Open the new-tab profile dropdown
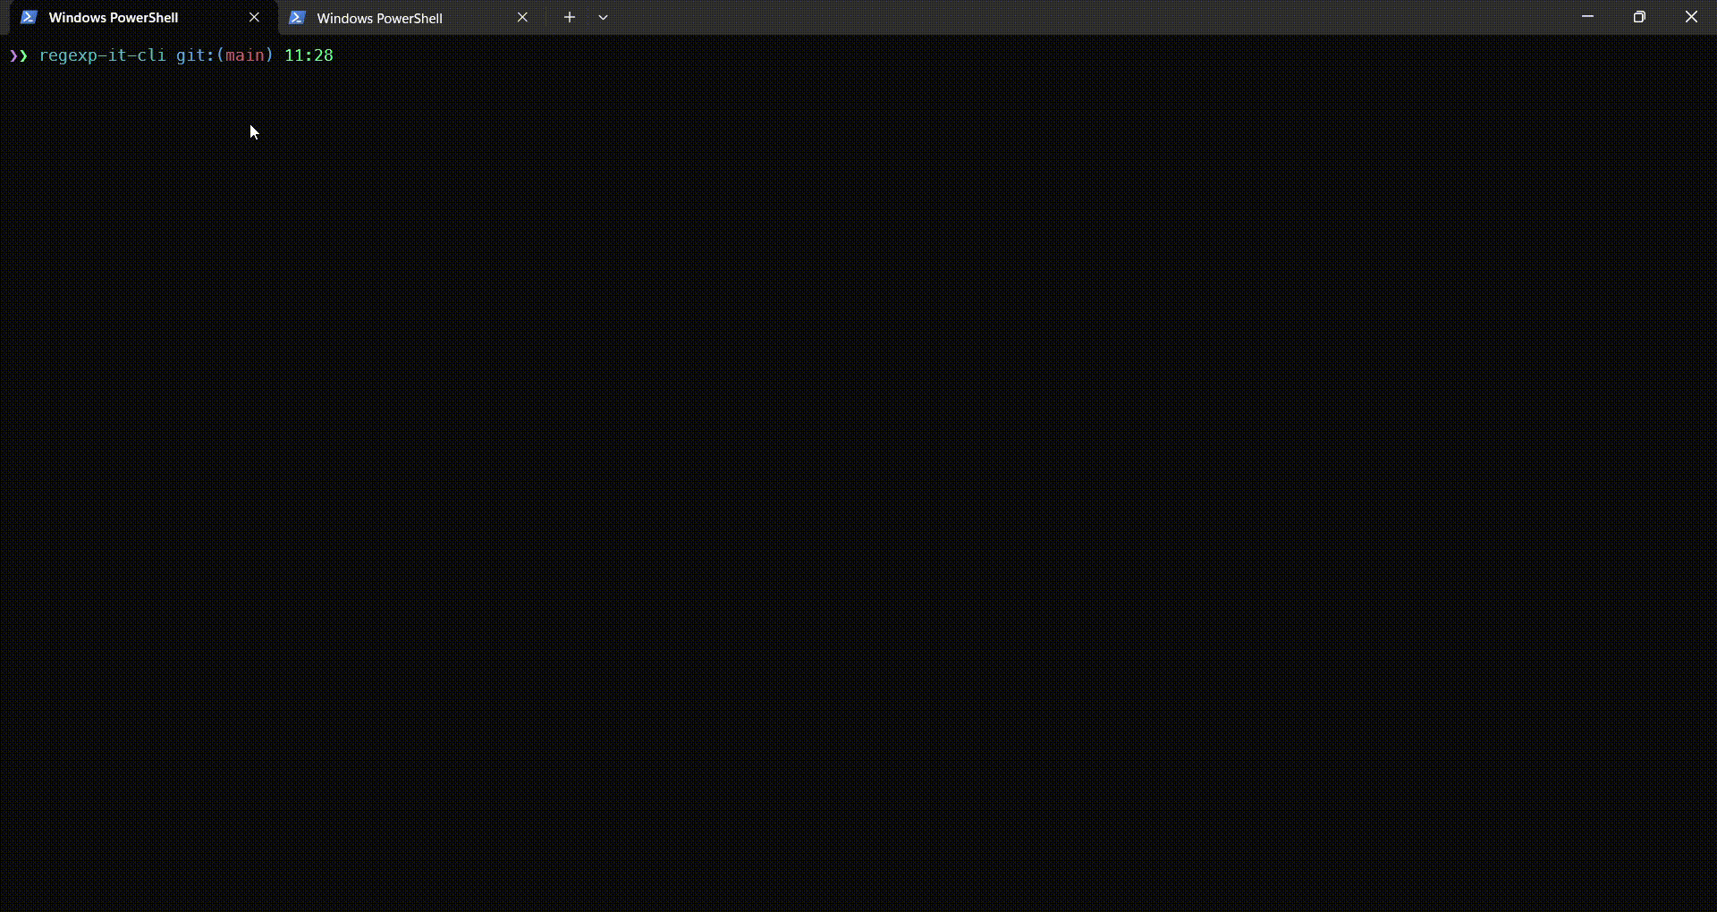1717x912 pixels. [x=604, y=17]
